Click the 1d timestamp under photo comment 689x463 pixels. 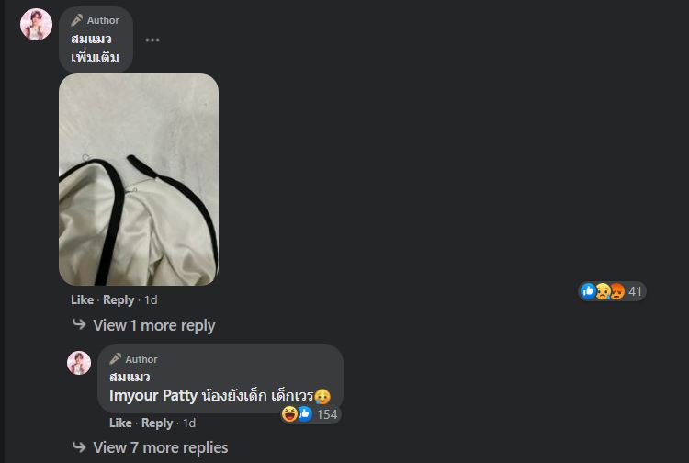pos(151,300)
